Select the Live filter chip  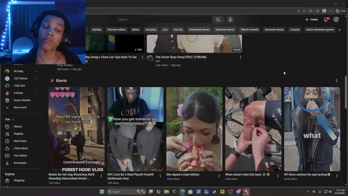(165, 30)
